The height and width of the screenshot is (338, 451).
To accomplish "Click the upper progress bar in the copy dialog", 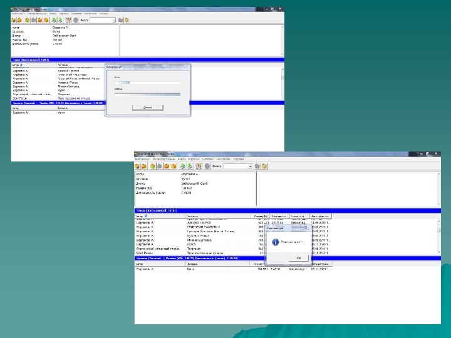I will pos(148,83).
